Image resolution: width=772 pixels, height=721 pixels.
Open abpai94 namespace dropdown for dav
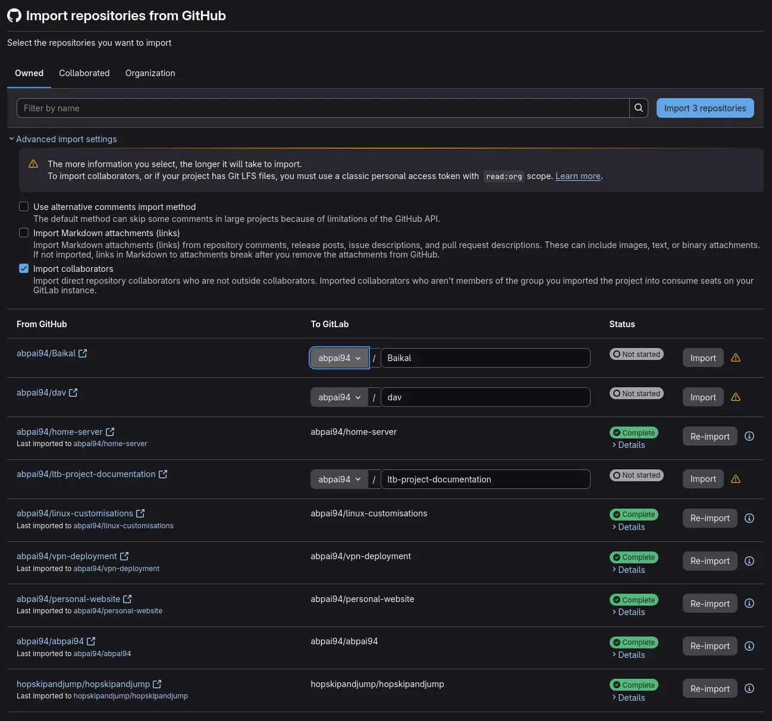pyautogui.click(x=340, y=397)
